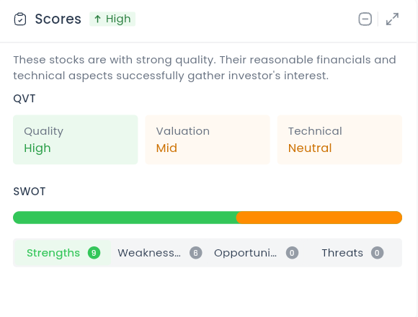
Task: Click the Weaknesses count badge 6
Action: pos(196,253)
